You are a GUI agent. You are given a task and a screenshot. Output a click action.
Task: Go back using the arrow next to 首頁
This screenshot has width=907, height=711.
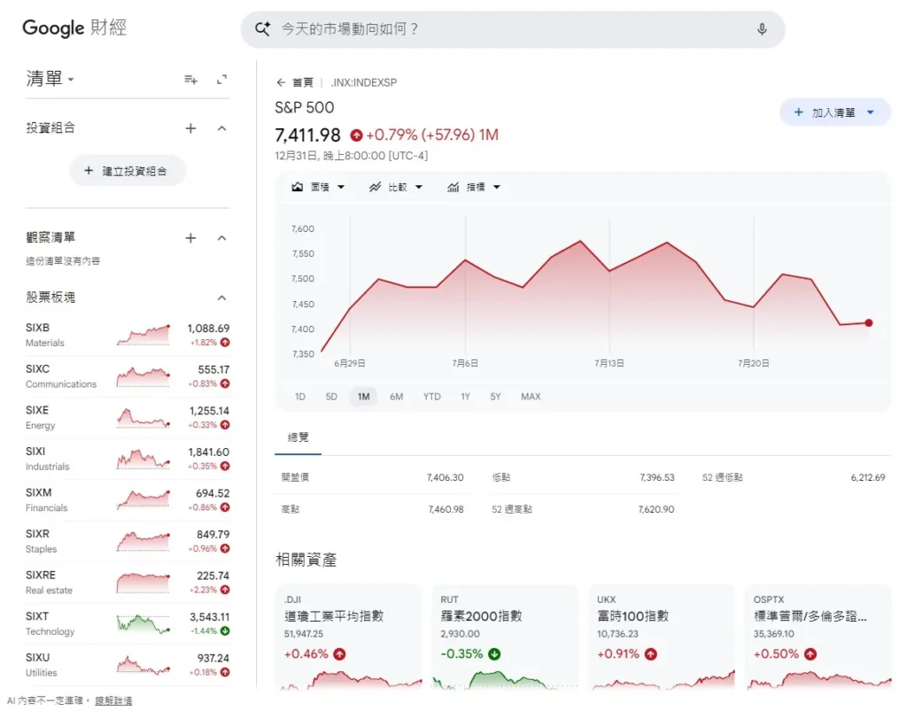click(x=281, y=82)
